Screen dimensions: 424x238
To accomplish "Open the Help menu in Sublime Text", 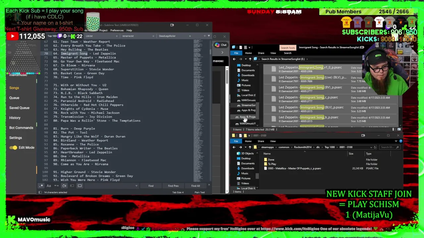I will click(129, 30).
